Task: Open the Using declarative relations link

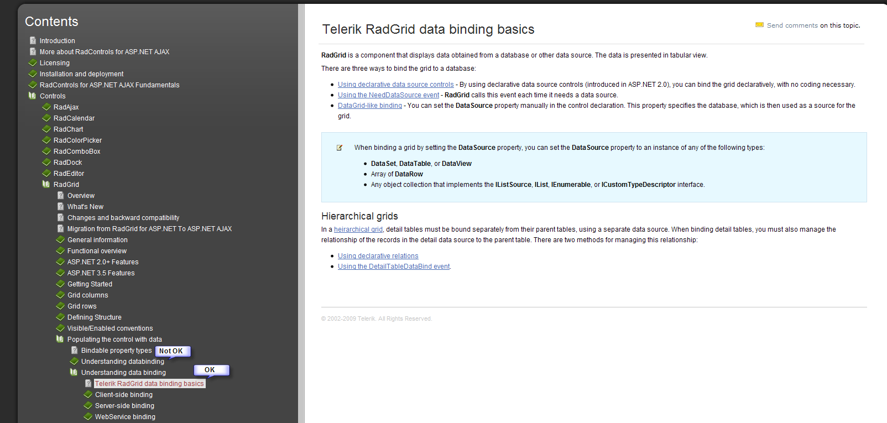Action: click(378, 256)
